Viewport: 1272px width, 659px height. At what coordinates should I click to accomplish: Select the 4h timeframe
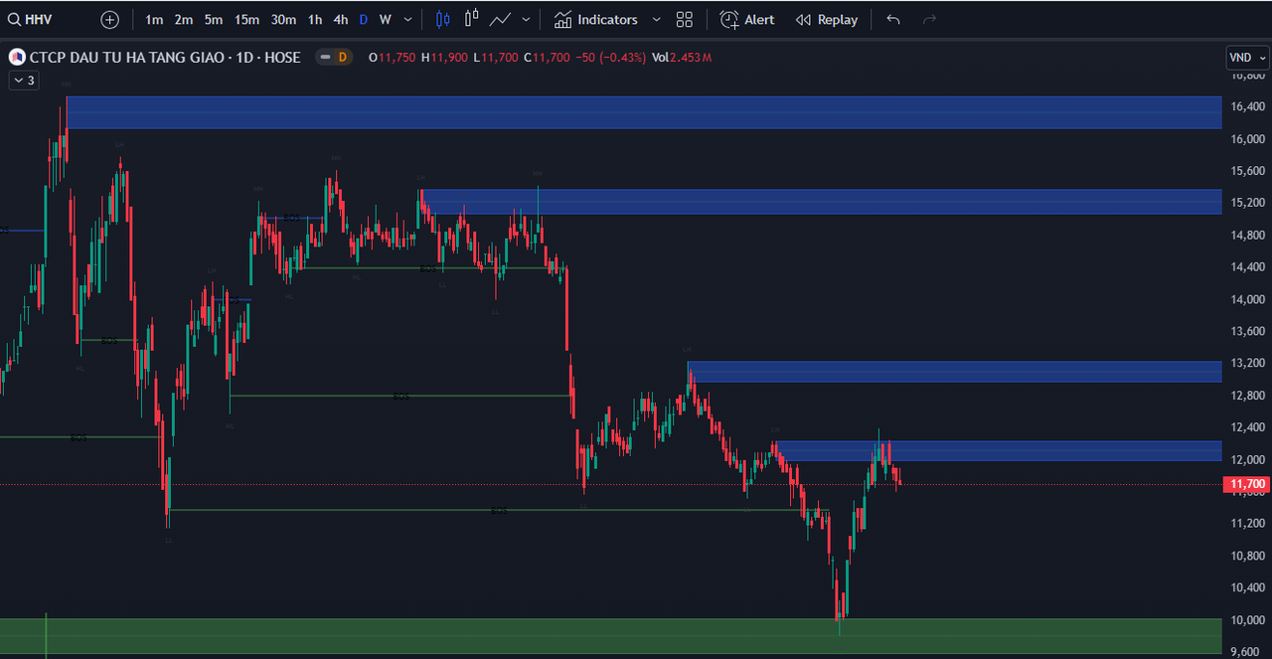[x=341, y=19]
